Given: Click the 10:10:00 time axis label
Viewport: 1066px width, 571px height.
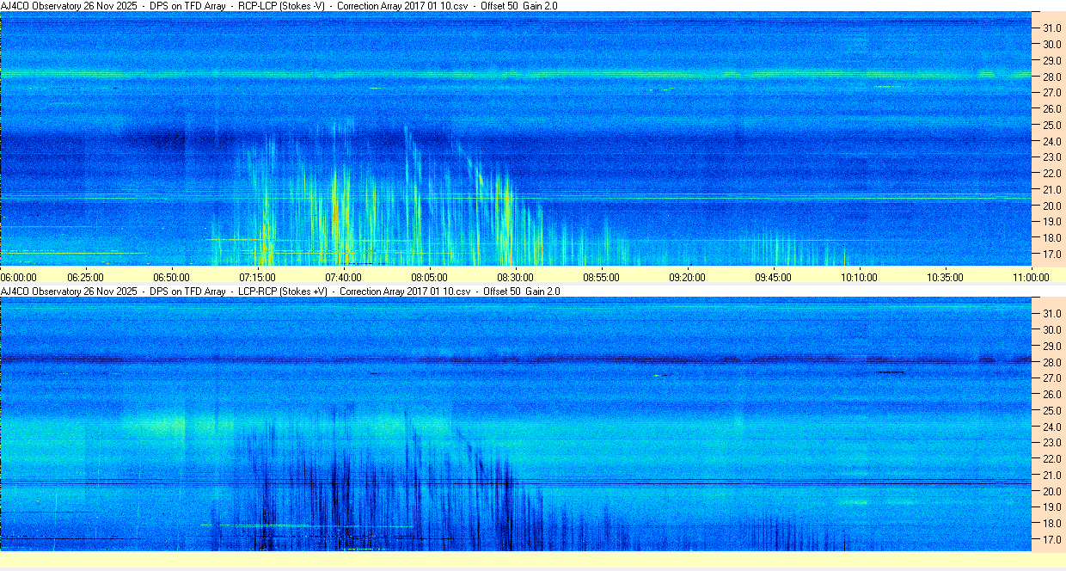Looking at the screenshot, I should click(859, 277).
